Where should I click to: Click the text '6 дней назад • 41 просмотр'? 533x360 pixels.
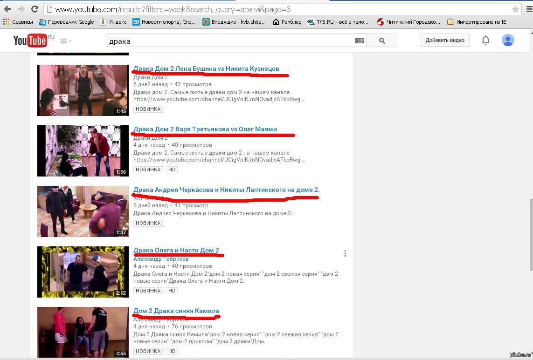pos(171,205)
